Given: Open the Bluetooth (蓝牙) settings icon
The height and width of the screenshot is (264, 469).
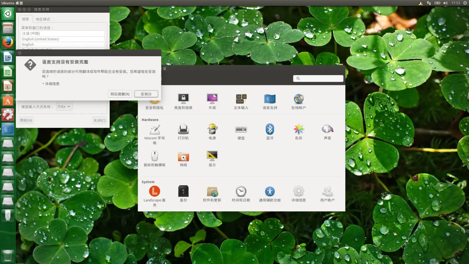Looking at the screenshot, I should coord(270,129).
